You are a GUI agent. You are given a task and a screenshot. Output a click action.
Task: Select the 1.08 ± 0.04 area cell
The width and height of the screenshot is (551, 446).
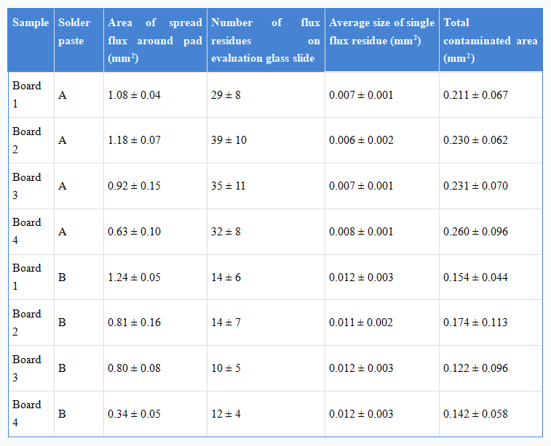[x=134, y=95]
